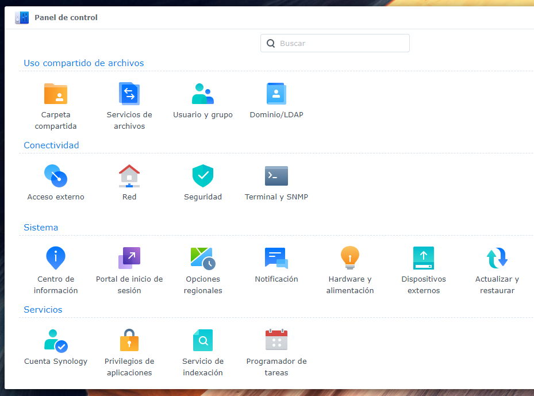
Task: Open Servicios de archivos
Action: 129,94
